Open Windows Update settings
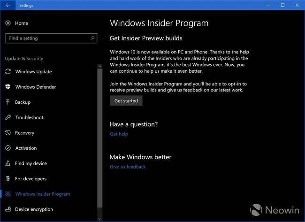 coord(34,72)
